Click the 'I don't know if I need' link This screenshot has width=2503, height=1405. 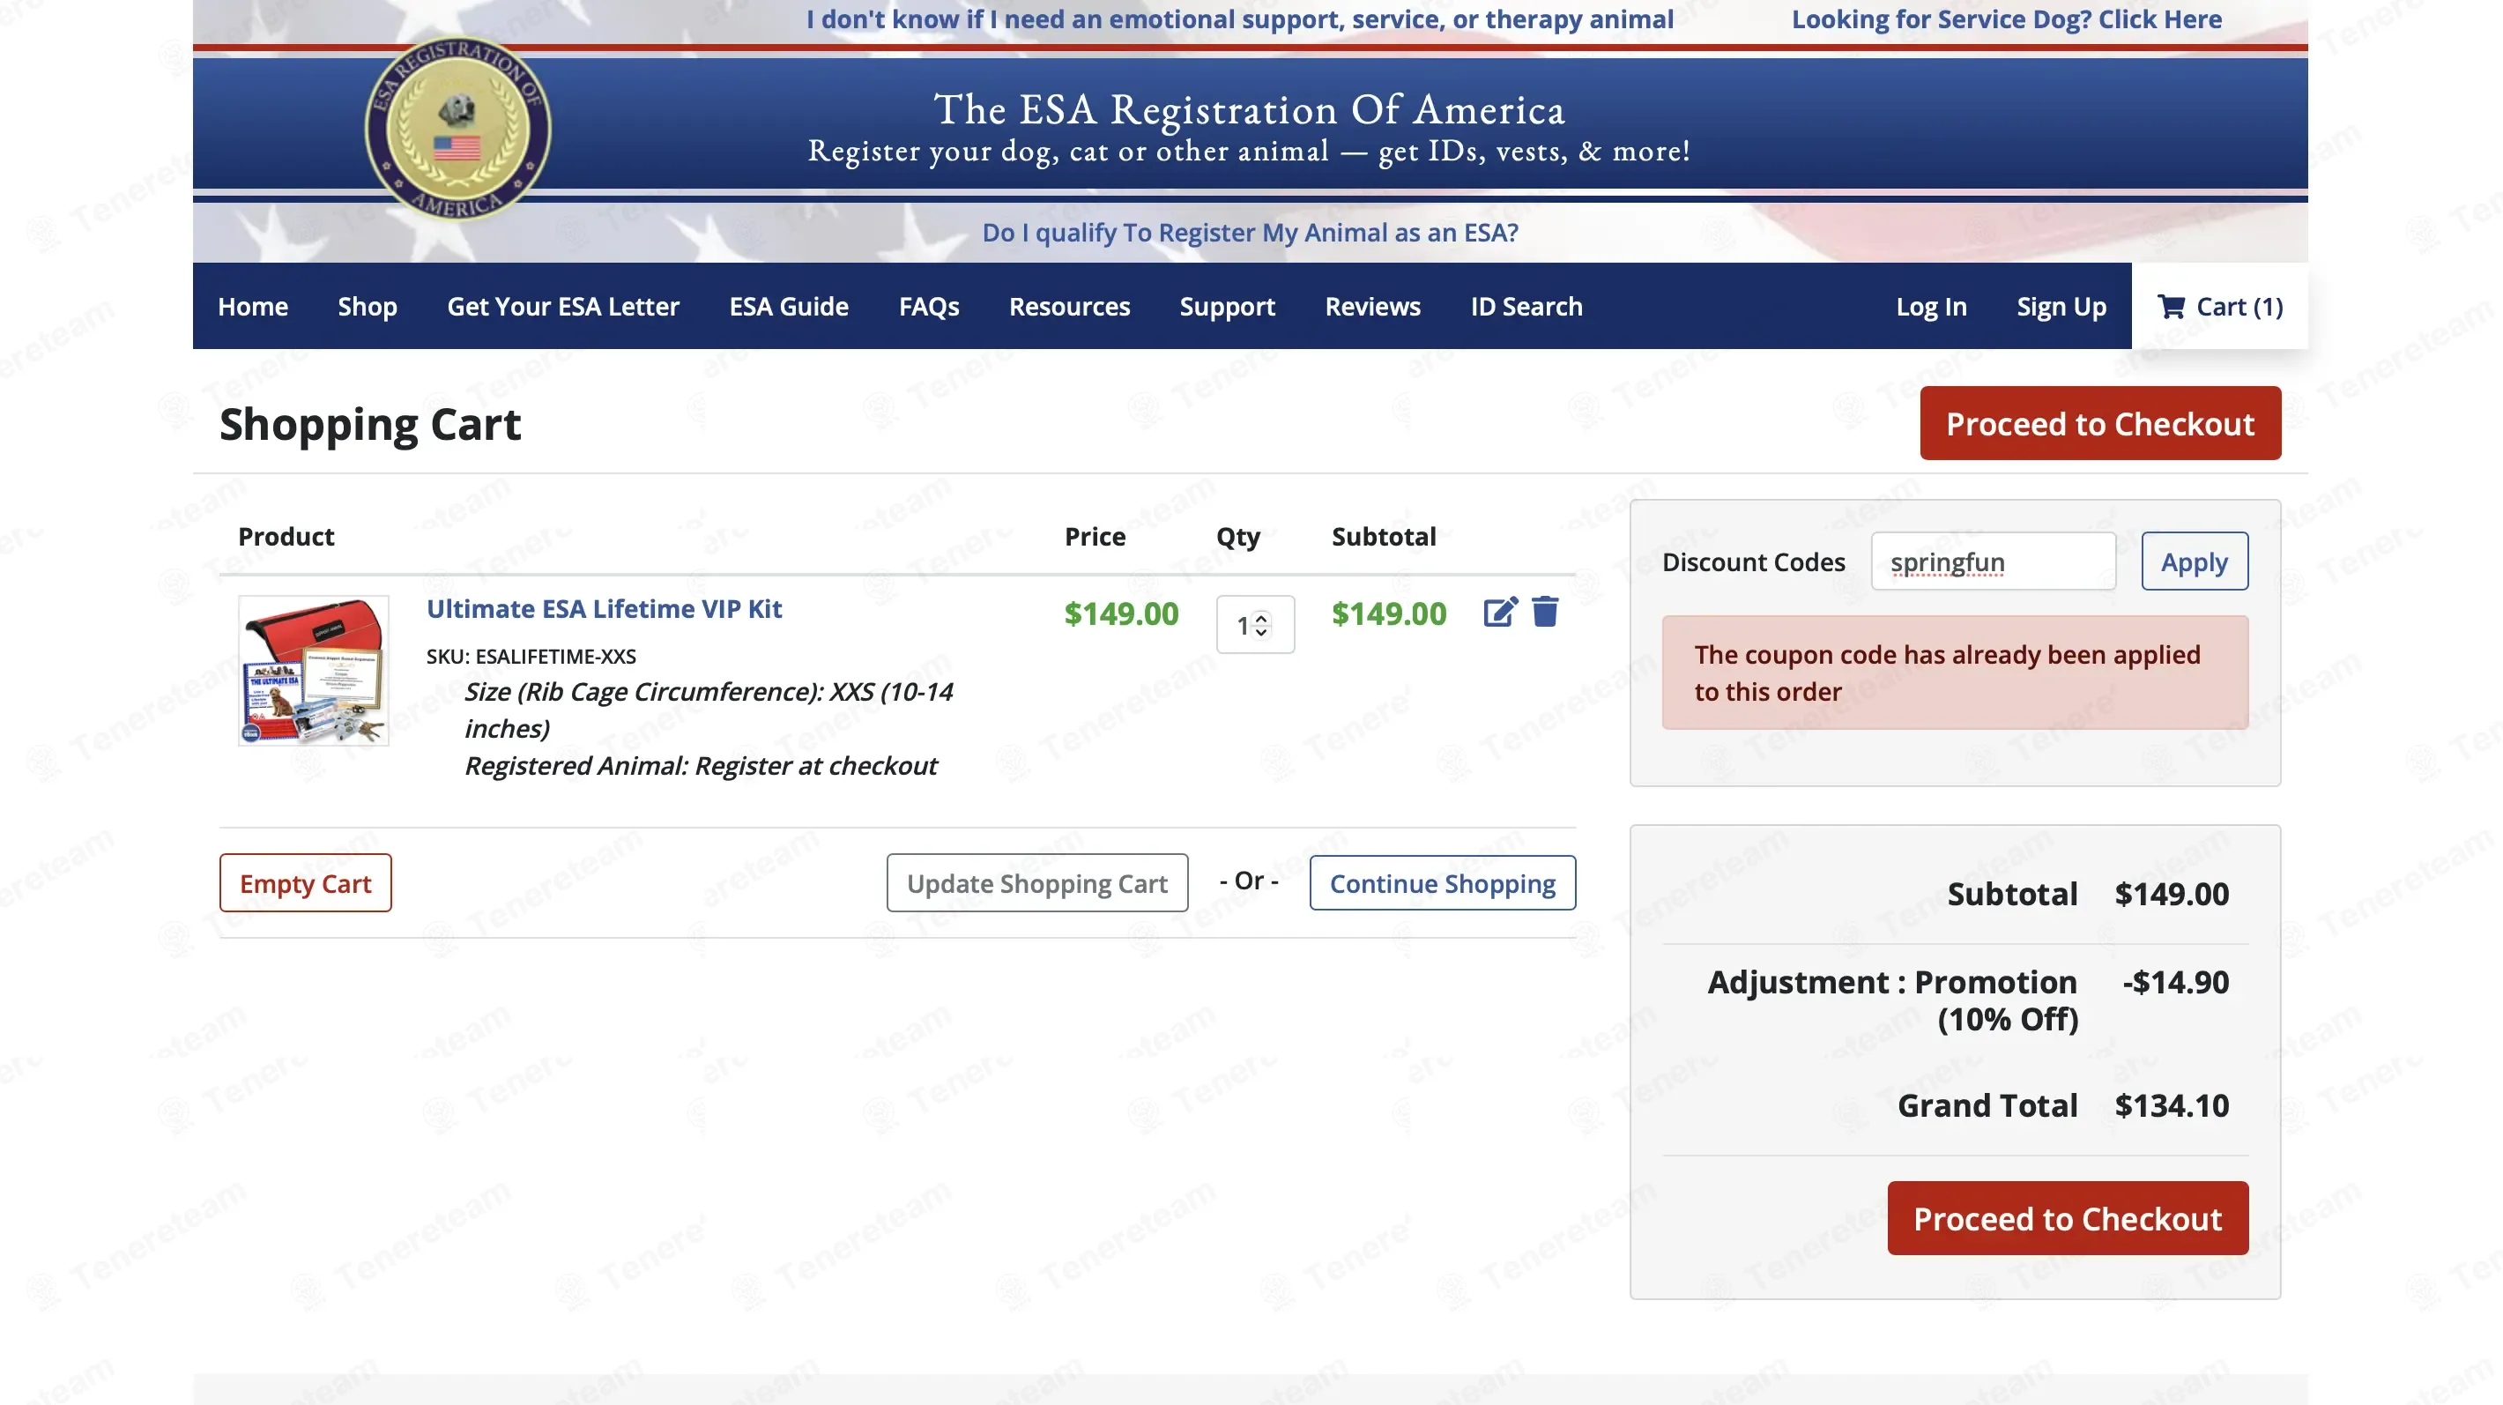coord(1239,19)
